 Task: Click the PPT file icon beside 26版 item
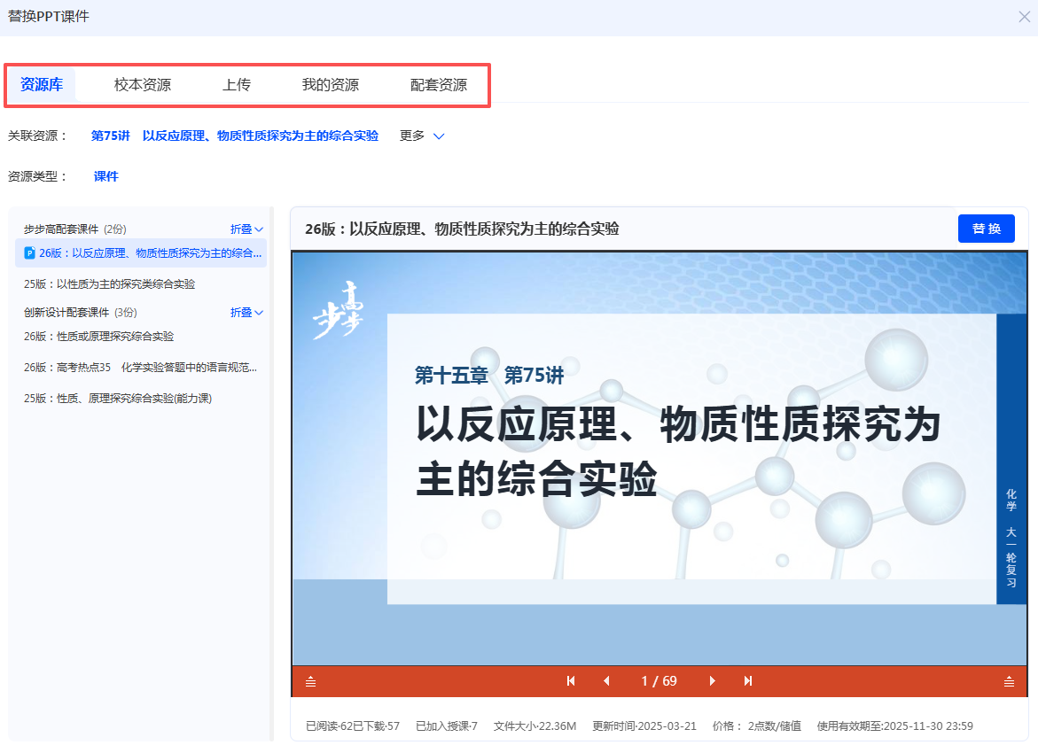tap(29, 252)
